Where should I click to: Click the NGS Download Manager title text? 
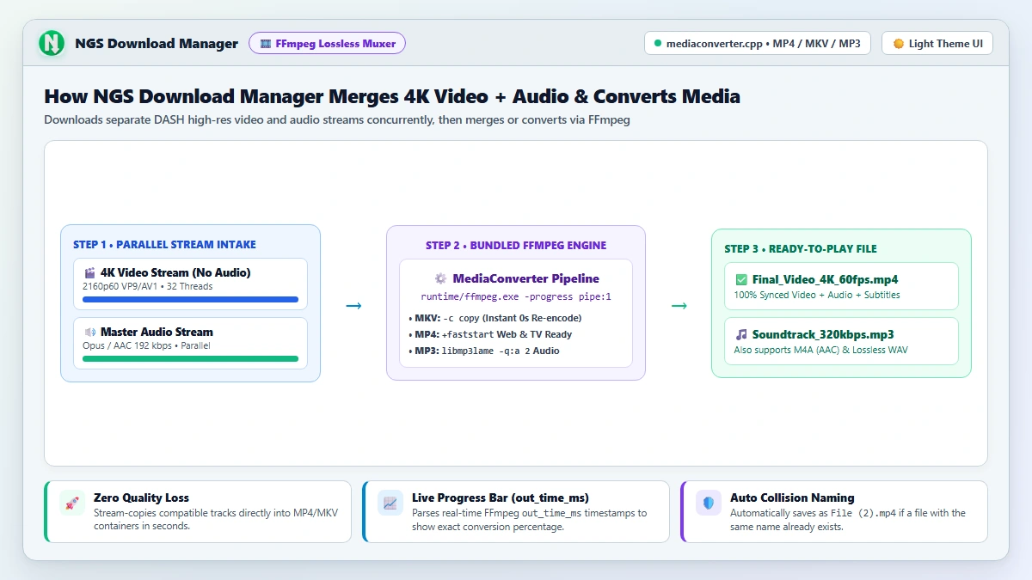pyautogui.click(x=157, y=43)
